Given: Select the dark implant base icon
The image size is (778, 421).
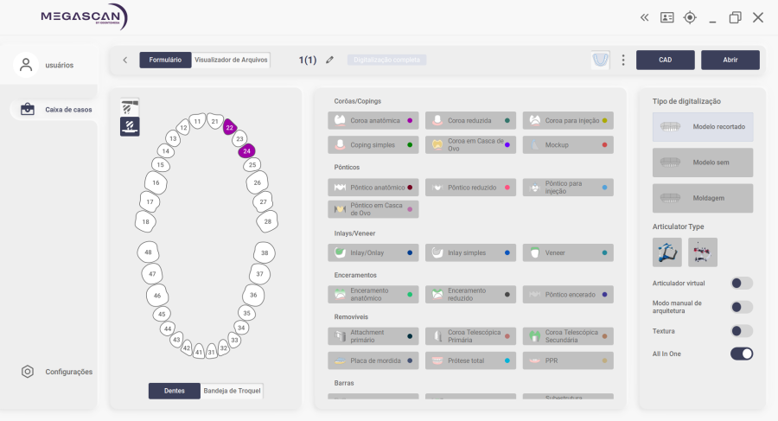Looking at the screenshot, I should pos(130,127).
